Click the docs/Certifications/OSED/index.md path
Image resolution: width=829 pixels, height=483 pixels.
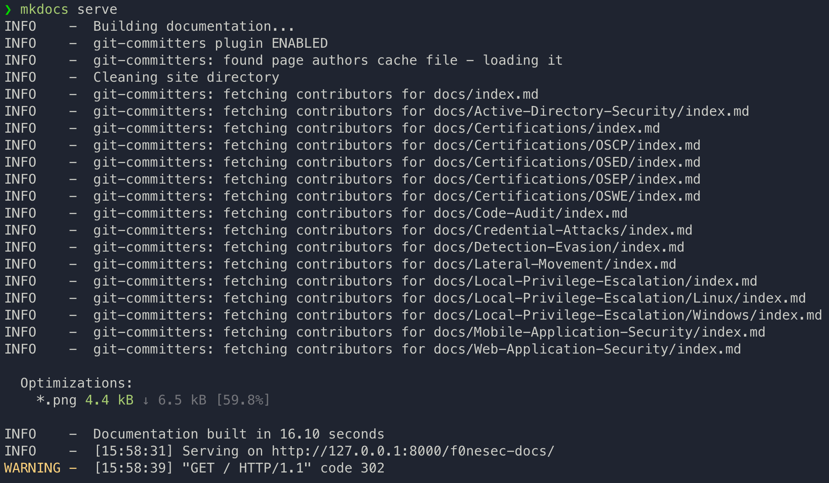(567, 162)
